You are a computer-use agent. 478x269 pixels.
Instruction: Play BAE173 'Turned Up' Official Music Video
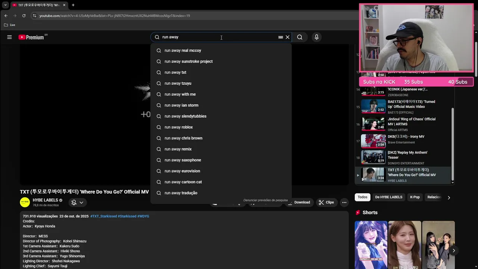pyautogui.click(x=403, y=107)
